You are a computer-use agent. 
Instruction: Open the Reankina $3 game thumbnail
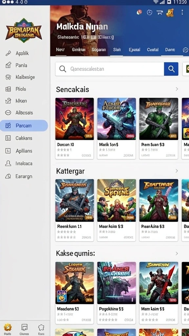158,200
